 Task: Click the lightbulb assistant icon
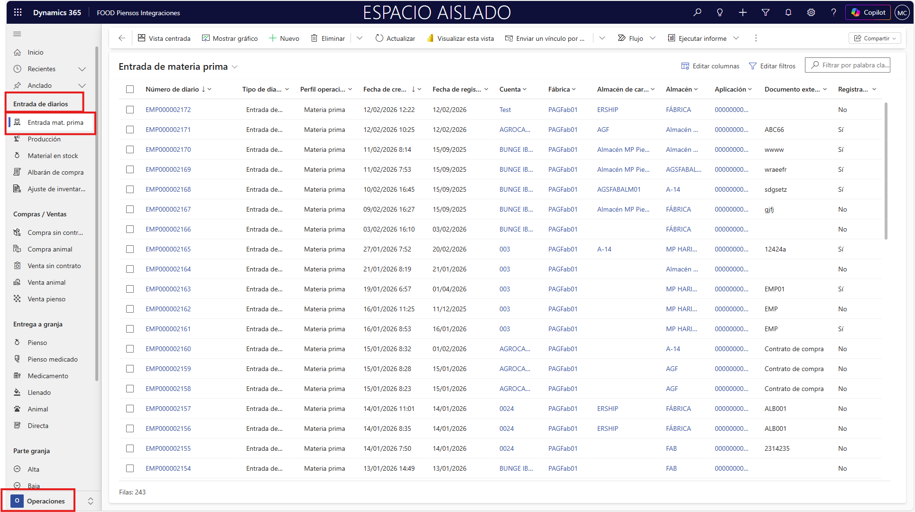[720, 12]
